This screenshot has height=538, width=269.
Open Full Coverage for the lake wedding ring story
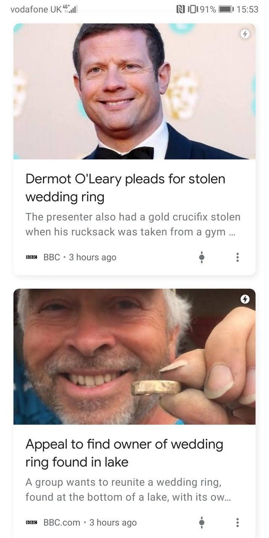[202, 522]
